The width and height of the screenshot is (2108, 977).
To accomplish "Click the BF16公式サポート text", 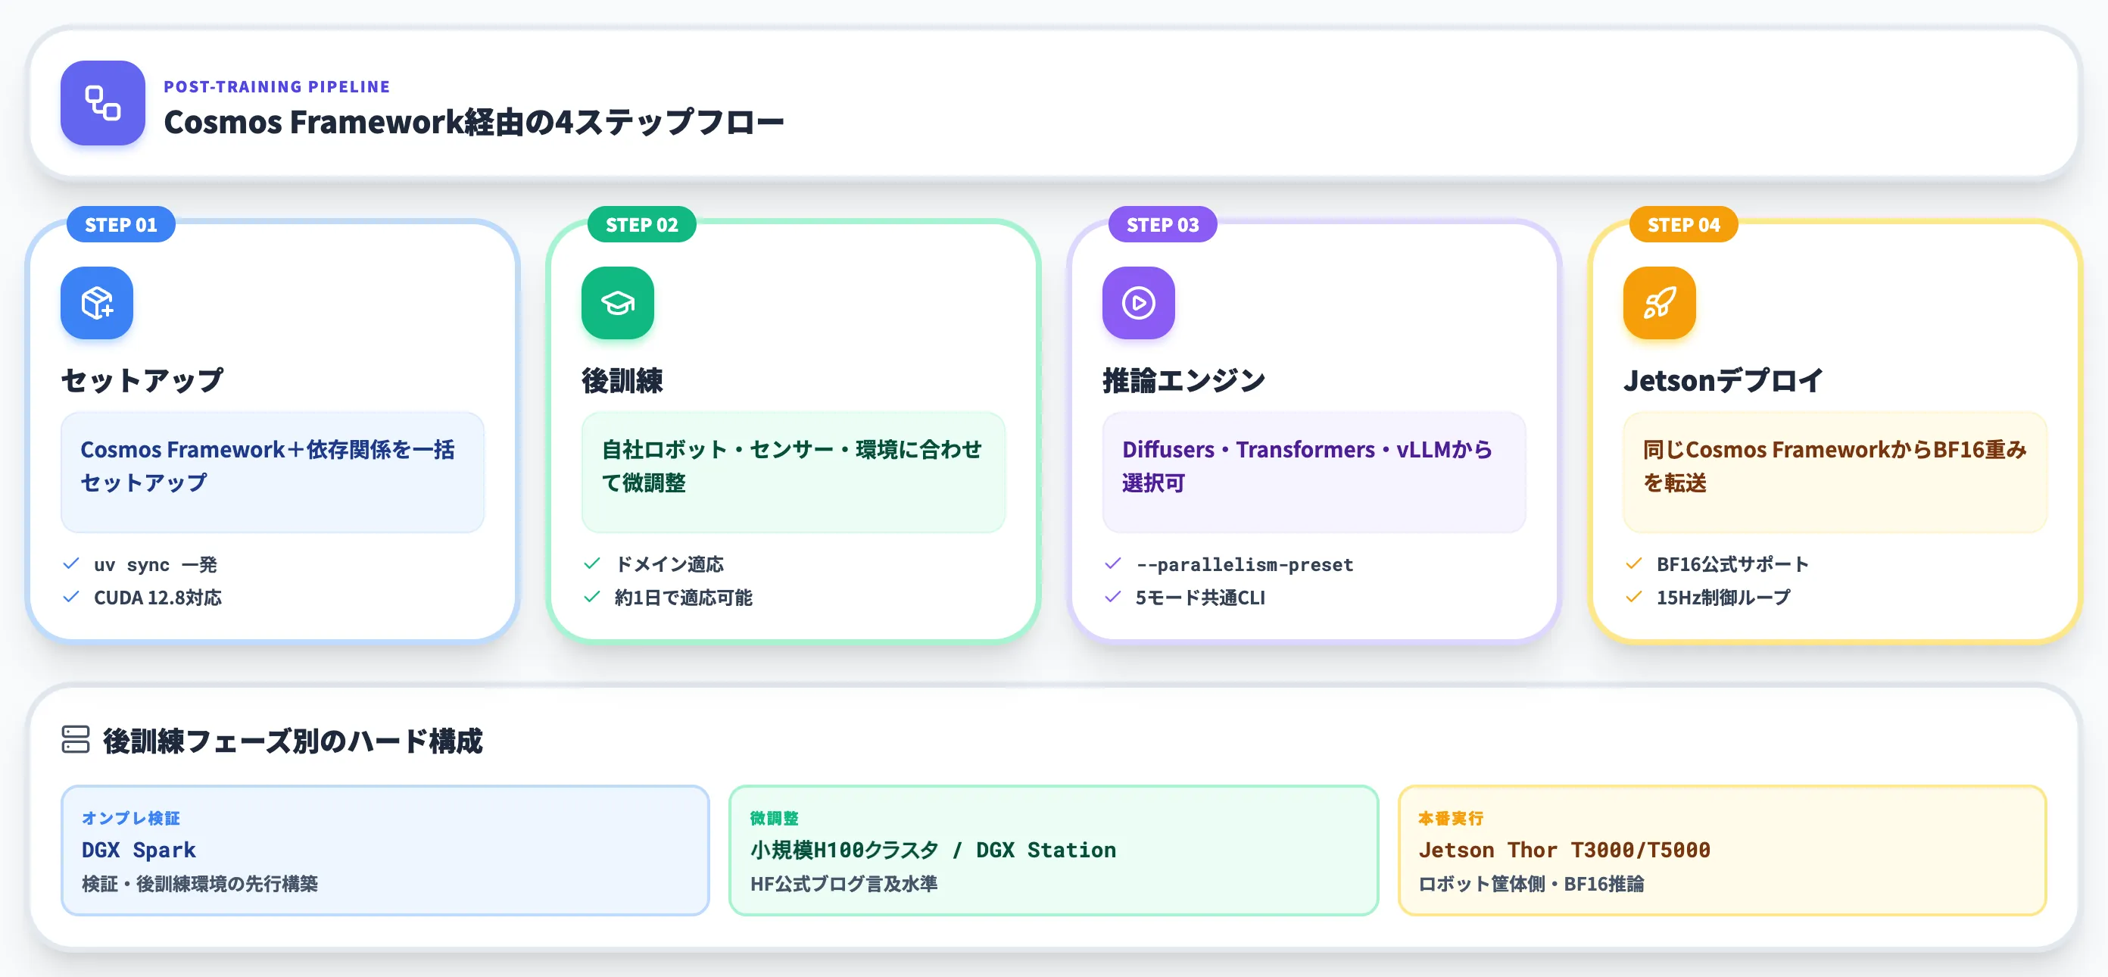I will point(1732,564).
